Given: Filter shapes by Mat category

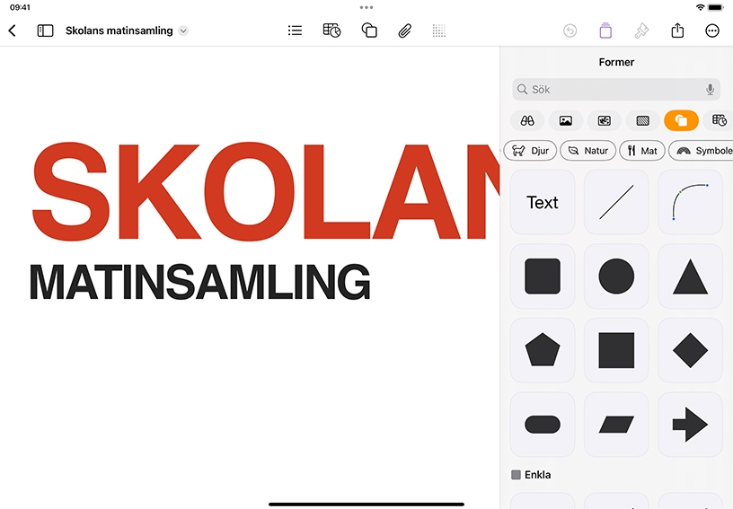Looking at the screenshot, I should [x=642, y=150].
